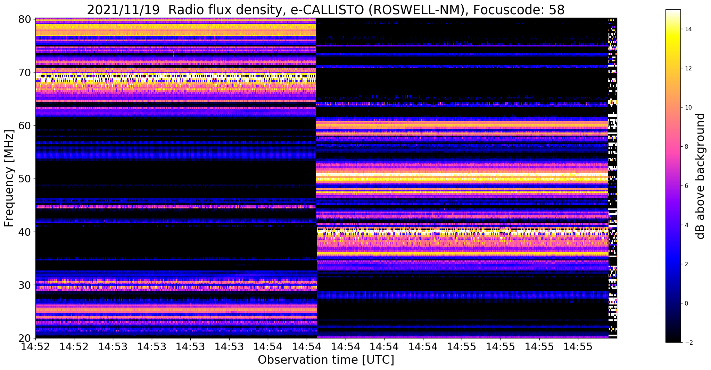The height and width of the screenshot is (370, 711).
Task: Click the colorbar tick value 12
Action: pos(688,68)
